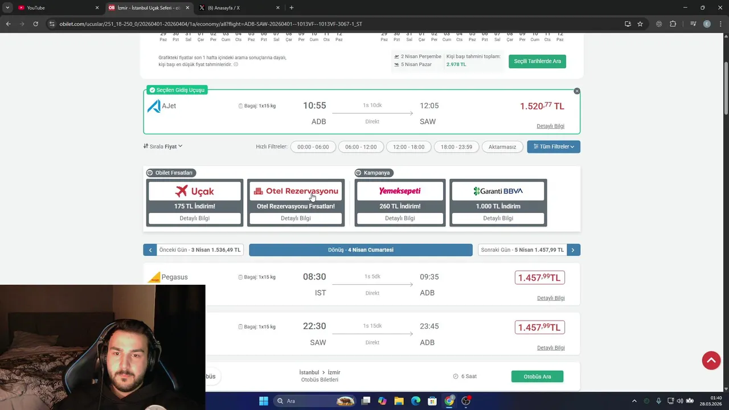Viewport: 729px width, 410px height.
Task: Open the media control icon in Chrome toolbar
Action: [693, 24]
